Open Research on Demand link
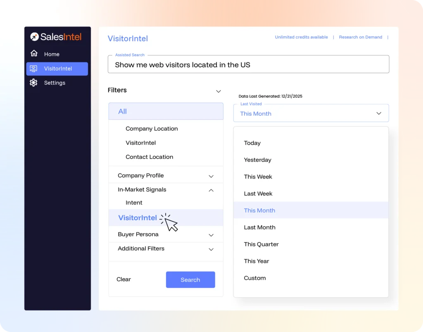 (x=360, y=37)
